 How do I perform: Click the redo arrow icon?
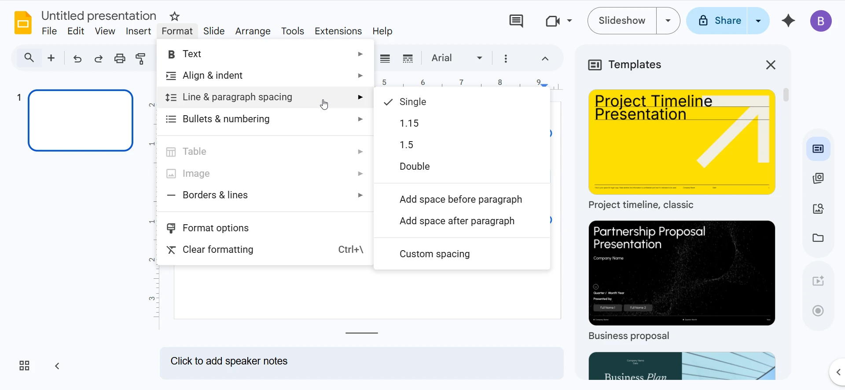tap(99, 58)
